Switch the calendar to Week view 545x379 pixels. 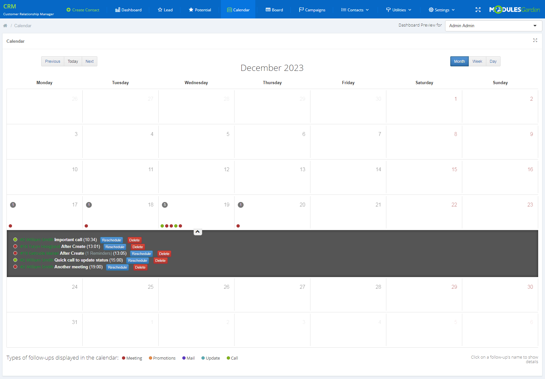(477, 61)
